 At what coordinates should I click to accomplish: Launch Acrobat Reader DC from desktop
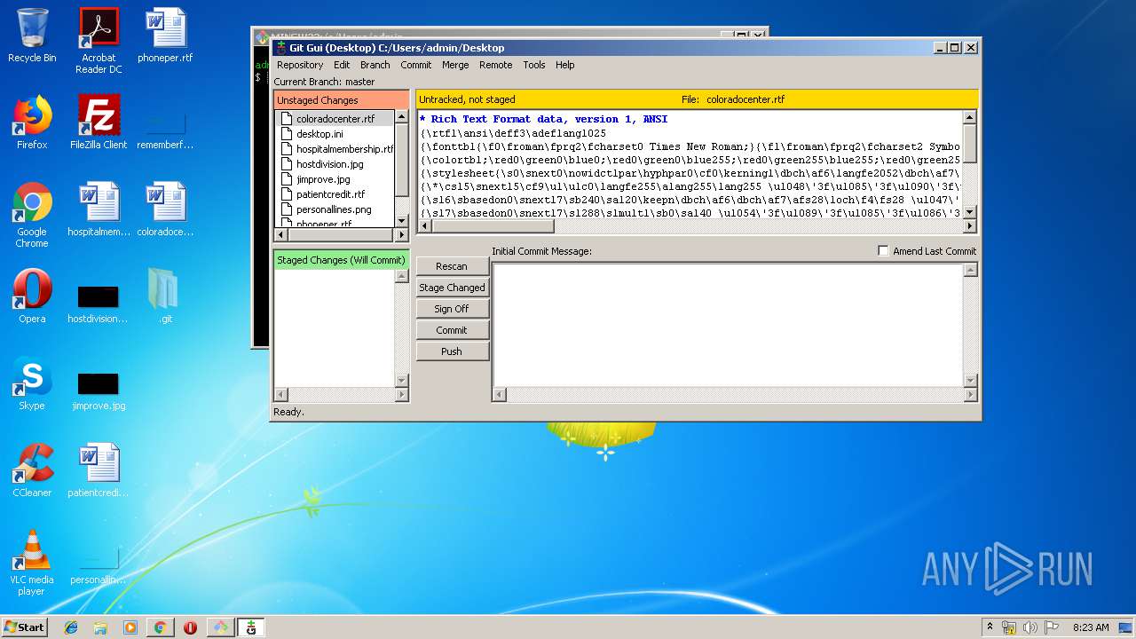[99, 41]
